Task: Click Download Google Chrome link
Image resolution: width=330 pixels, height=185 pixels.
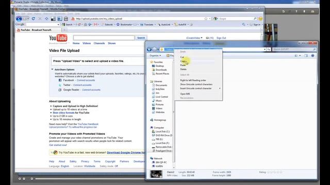Action: point(126,153)
